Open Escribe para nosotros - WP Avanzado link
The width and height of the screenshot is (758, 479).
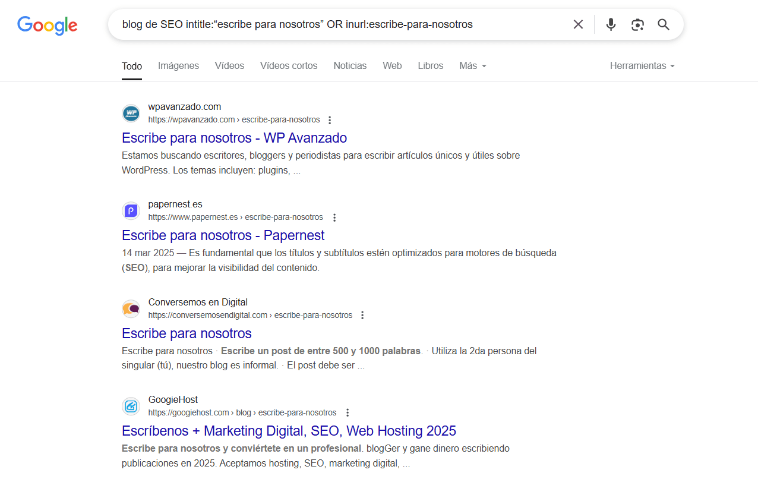234,138
